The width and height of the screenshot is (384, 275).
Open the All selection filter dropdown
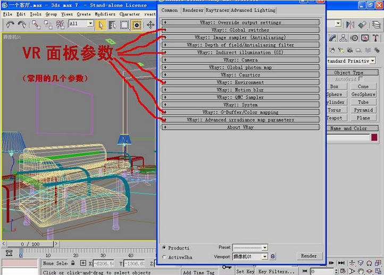point(81,23)
